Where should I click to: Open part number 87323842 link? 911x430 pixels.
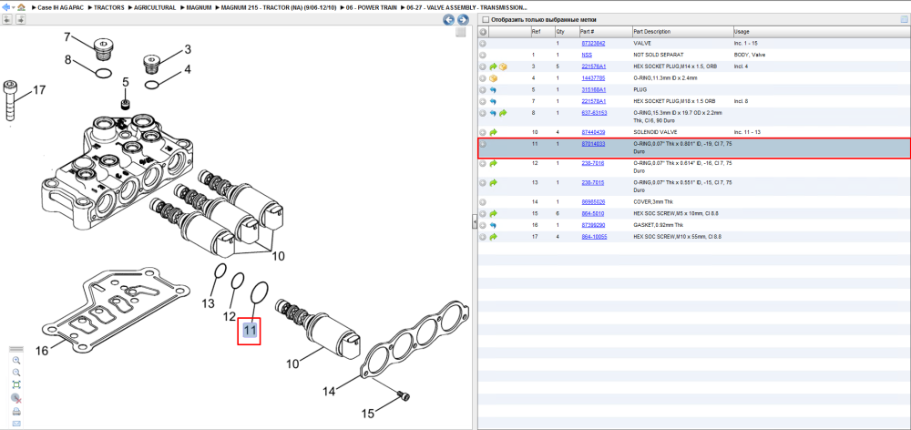(x=593, y=44)
